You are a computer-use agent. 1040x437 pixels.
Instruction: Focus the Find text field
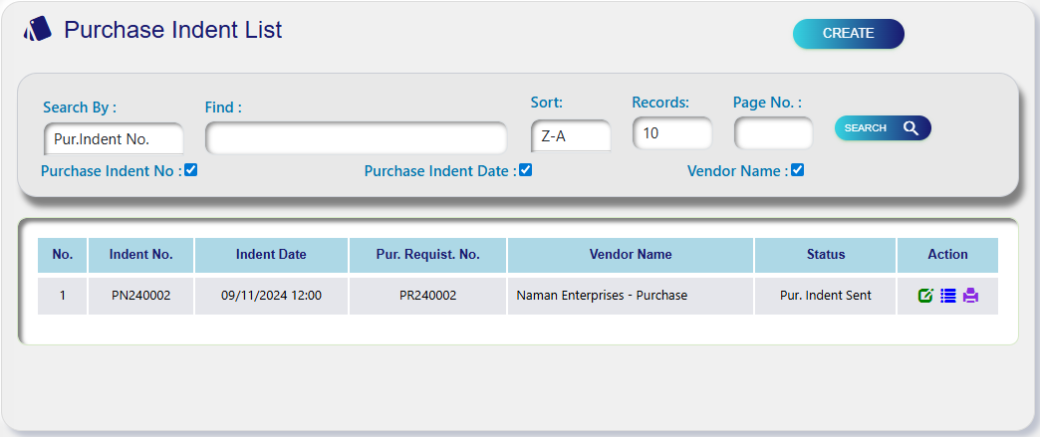tap(356, 138)
